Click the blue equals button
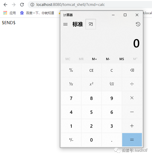152x157 pixels. [x=132, y=140]
